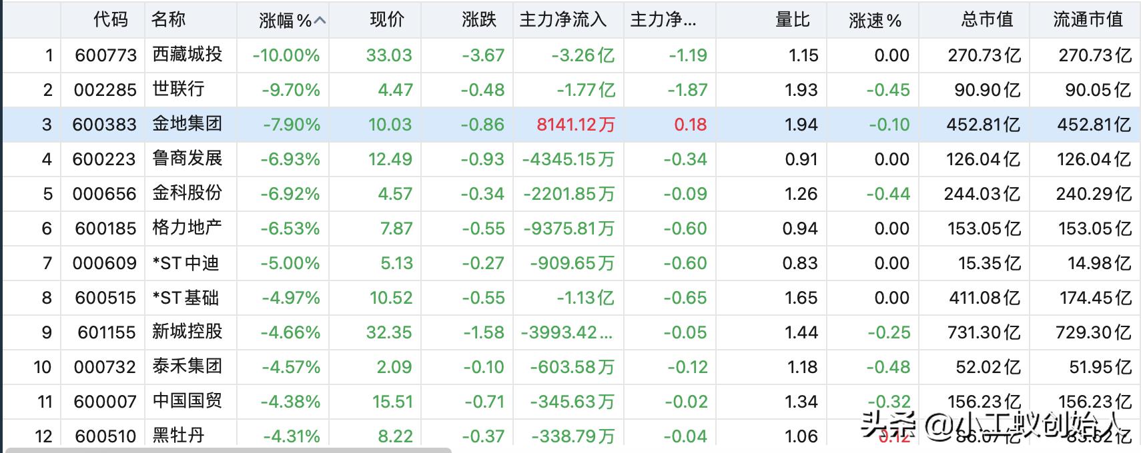Sort by 总市值 column header
This screenshot has height=453, width=1141.
click(x=987, y=20)
